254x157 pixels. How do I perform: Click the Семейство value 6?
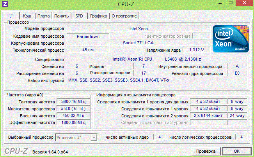tap(77, 66)
